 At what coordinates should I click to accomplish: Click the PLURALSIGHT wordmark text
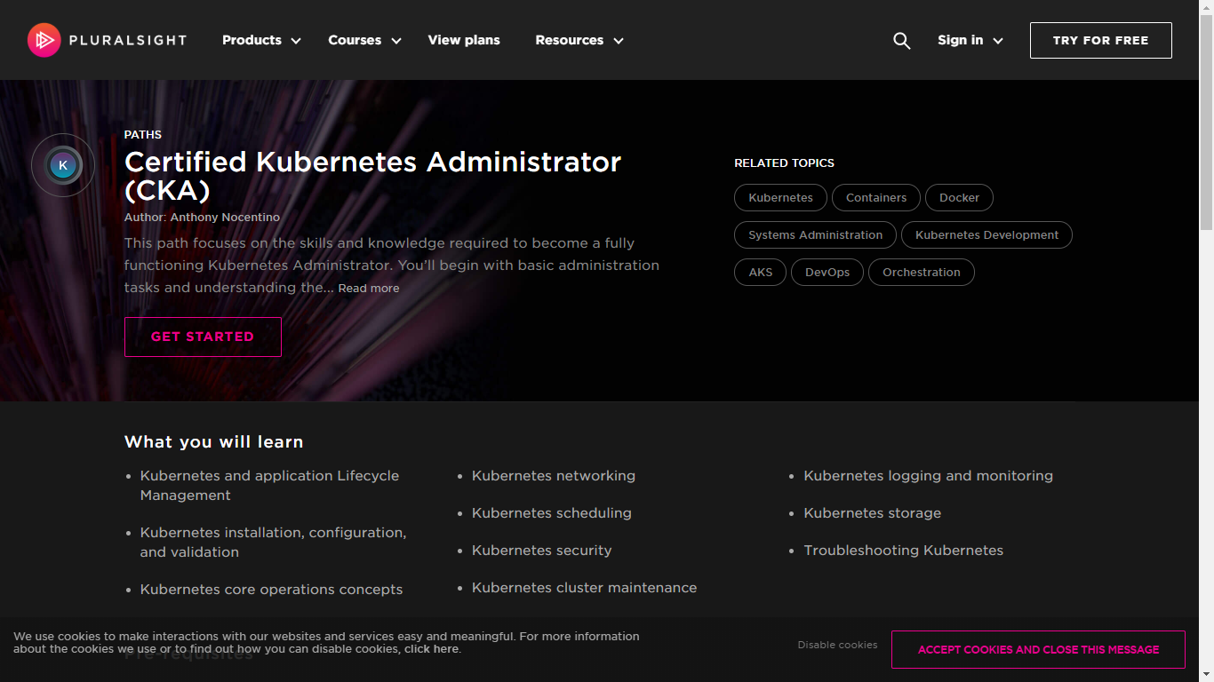[128, 40]
